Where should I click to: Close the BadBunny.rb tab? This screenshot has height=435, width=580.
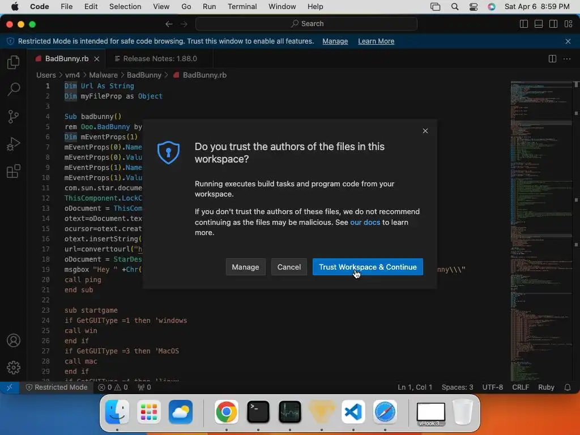point(96,59)
